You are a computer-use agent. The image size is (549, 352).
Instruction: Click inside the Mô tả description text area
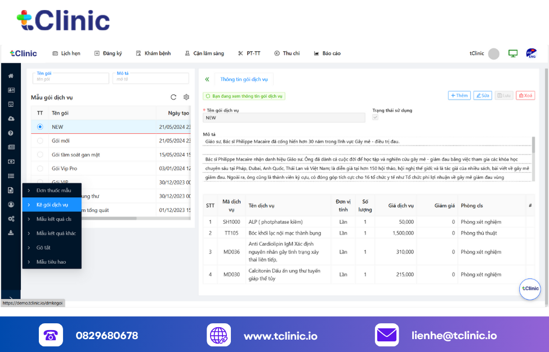[x=367, y=159]
